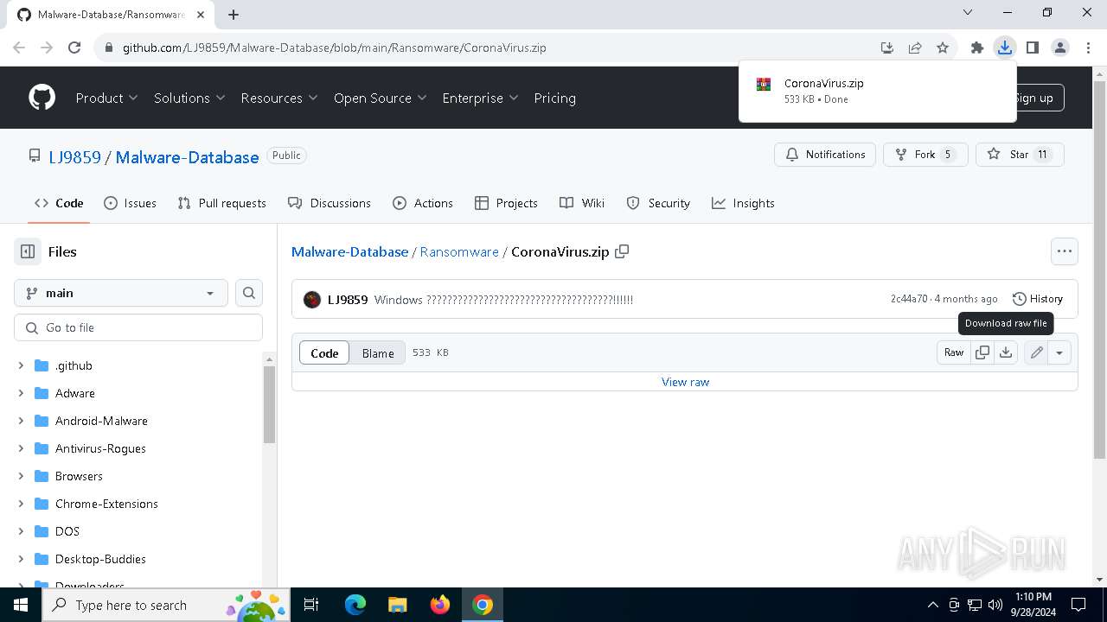
Task: Expand the Browsers folder chevron
Action: point(21,476)
